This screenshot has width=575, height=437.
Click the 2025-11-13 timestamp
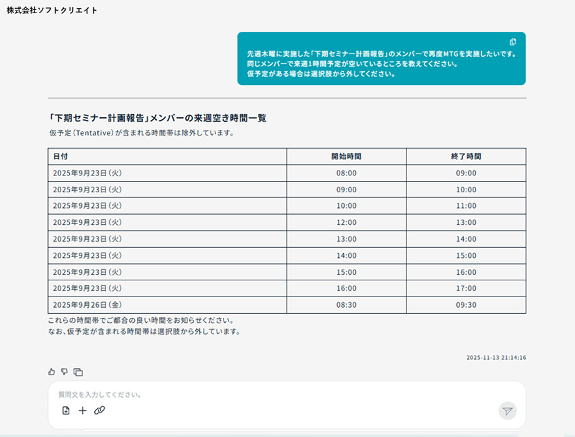click(495, 358)
